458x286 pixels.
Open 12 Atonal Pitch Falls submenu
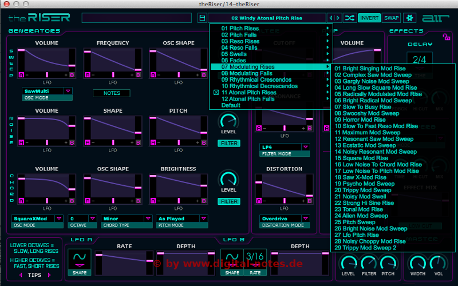(270, 99)
